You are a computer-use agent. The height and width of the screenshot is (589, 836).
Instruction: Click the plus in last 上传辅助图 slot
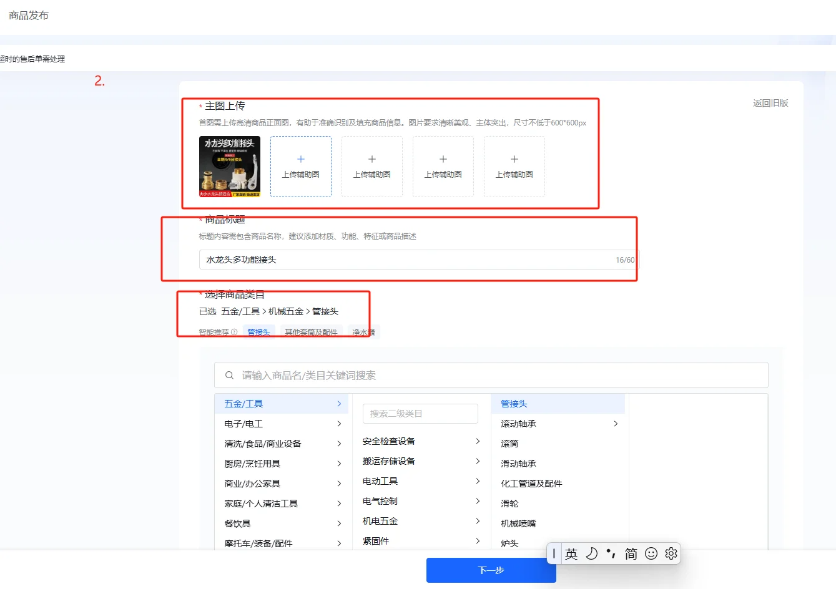pos(514,160)
